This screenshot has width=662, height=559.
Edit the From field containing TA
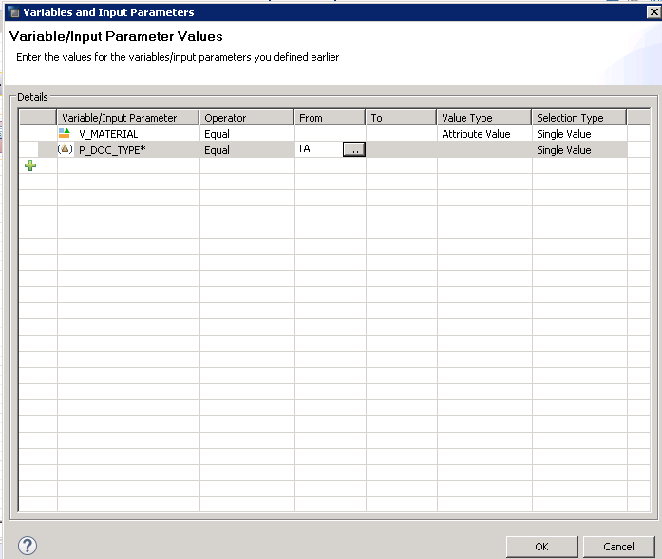319,149
